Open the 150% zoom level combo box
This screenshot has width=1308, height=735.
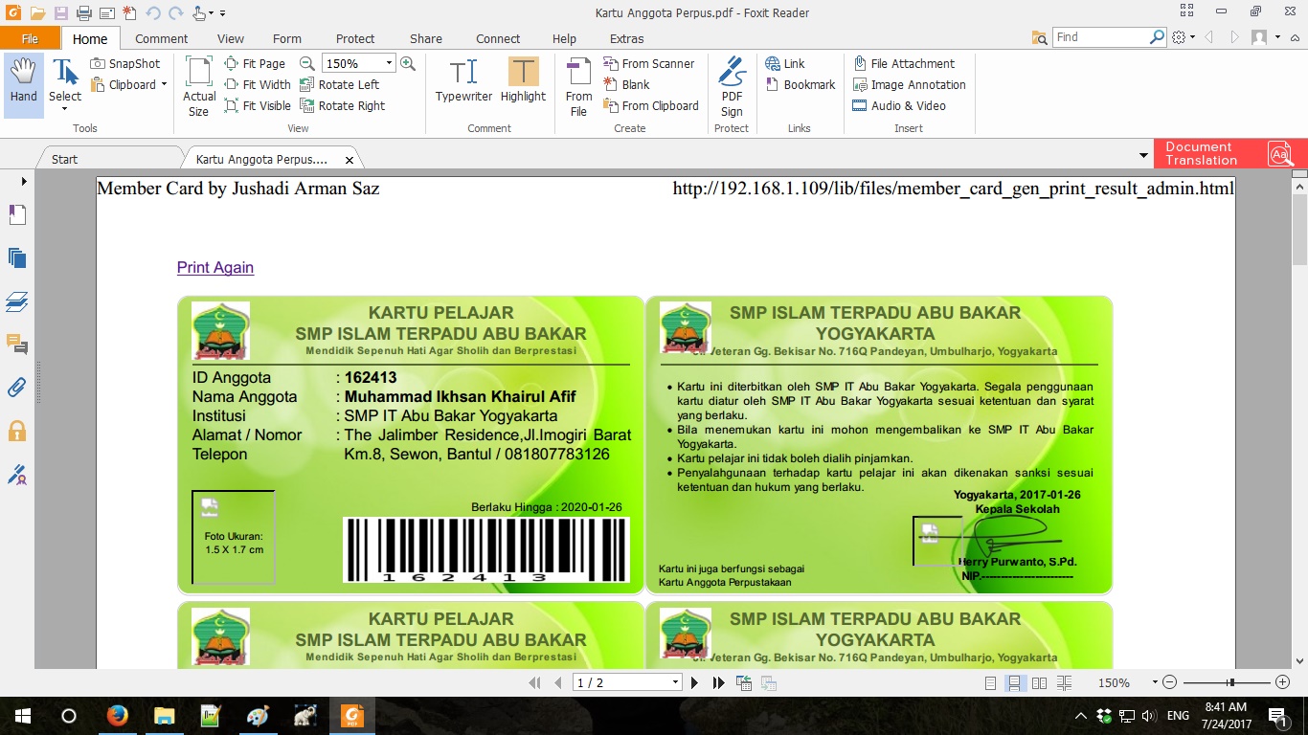[x=358, y=63]
